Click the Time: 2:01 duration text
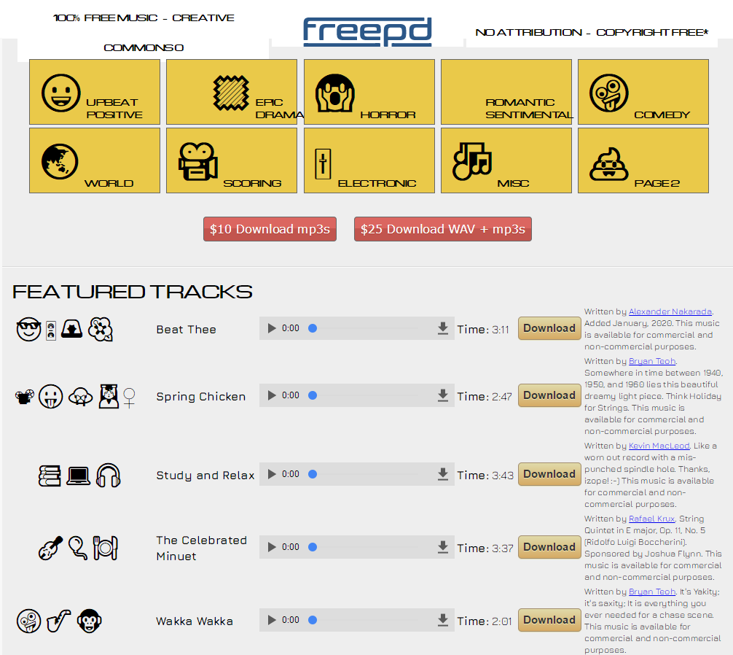Viewport: 733px width, 655px height. tap(485, 621)
